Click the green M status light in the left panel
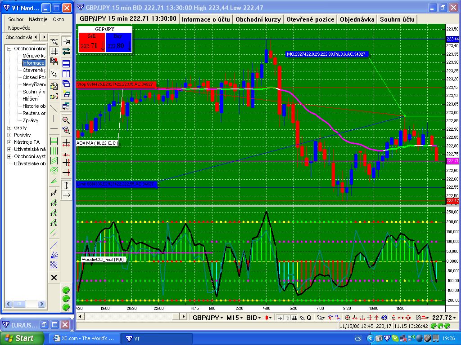Viewport: 461px width, 345px height. coord(67,299)
